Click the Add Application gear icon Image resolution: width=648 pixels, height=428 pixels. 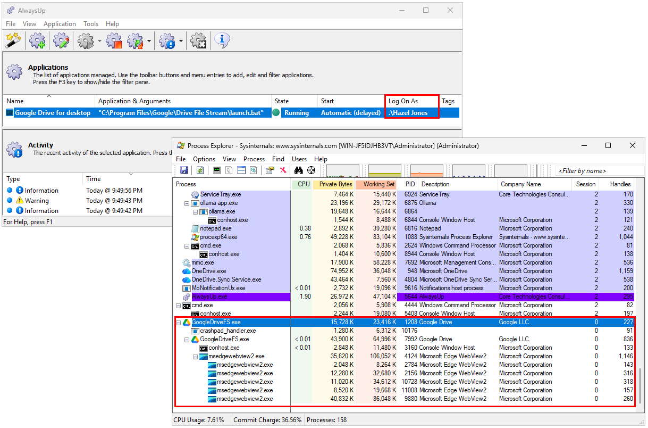(37, 40)
